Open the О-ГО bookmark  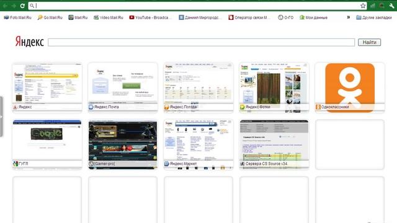[285, 17]
